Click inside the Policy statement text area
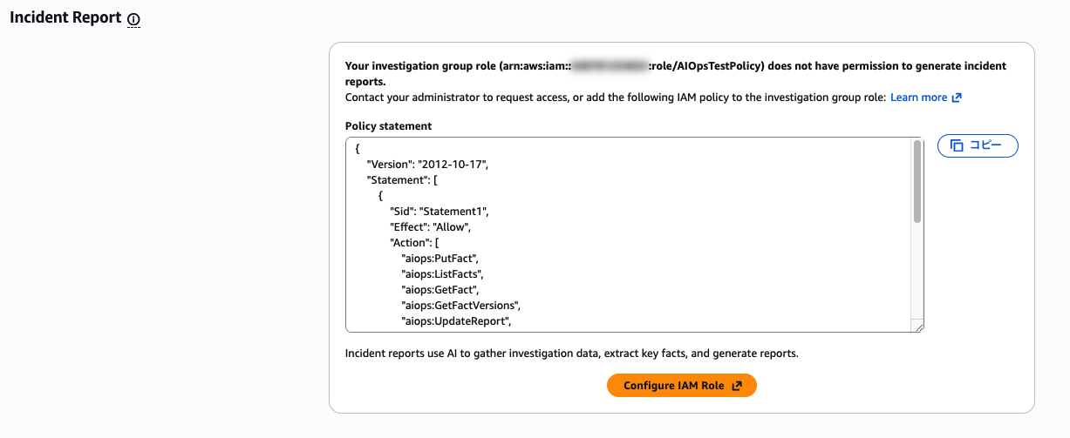1070x438 pixels. coord(634,235)
